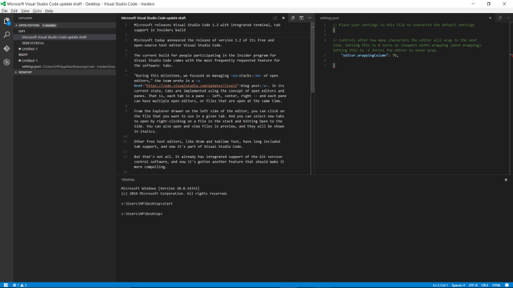Follow the code.visualstudio.com Updates link
Screen dimensions: 513x288
(x=192, y=86)
